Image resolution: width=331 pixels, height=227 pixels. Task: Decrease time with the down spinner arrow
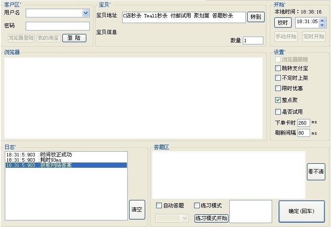[322, 25]
